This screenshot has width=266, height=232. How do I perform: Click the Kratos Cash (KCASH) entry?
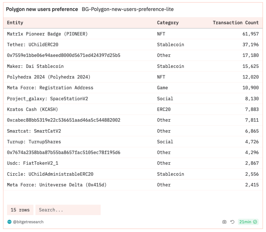coord(33,109)
